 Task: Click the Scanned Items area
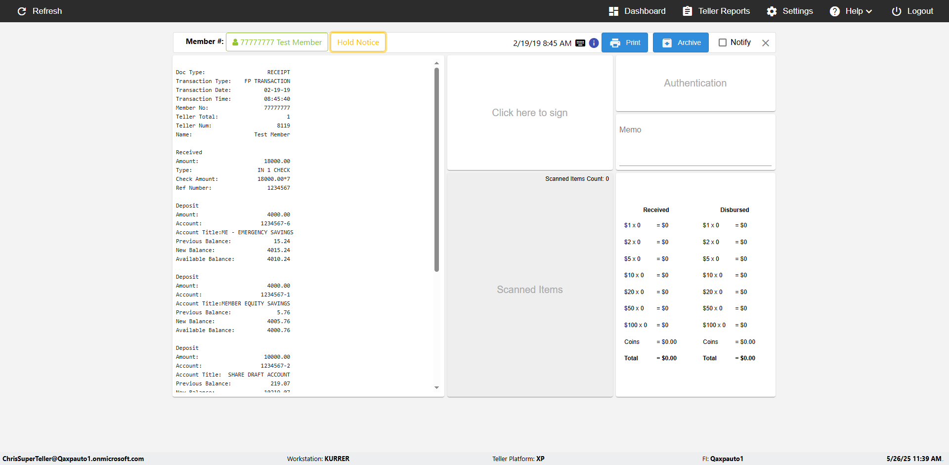point(530,290)
